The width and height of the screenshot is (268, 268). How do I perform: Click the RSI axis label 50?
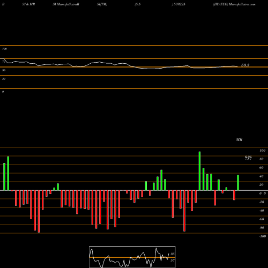(4, 70)
